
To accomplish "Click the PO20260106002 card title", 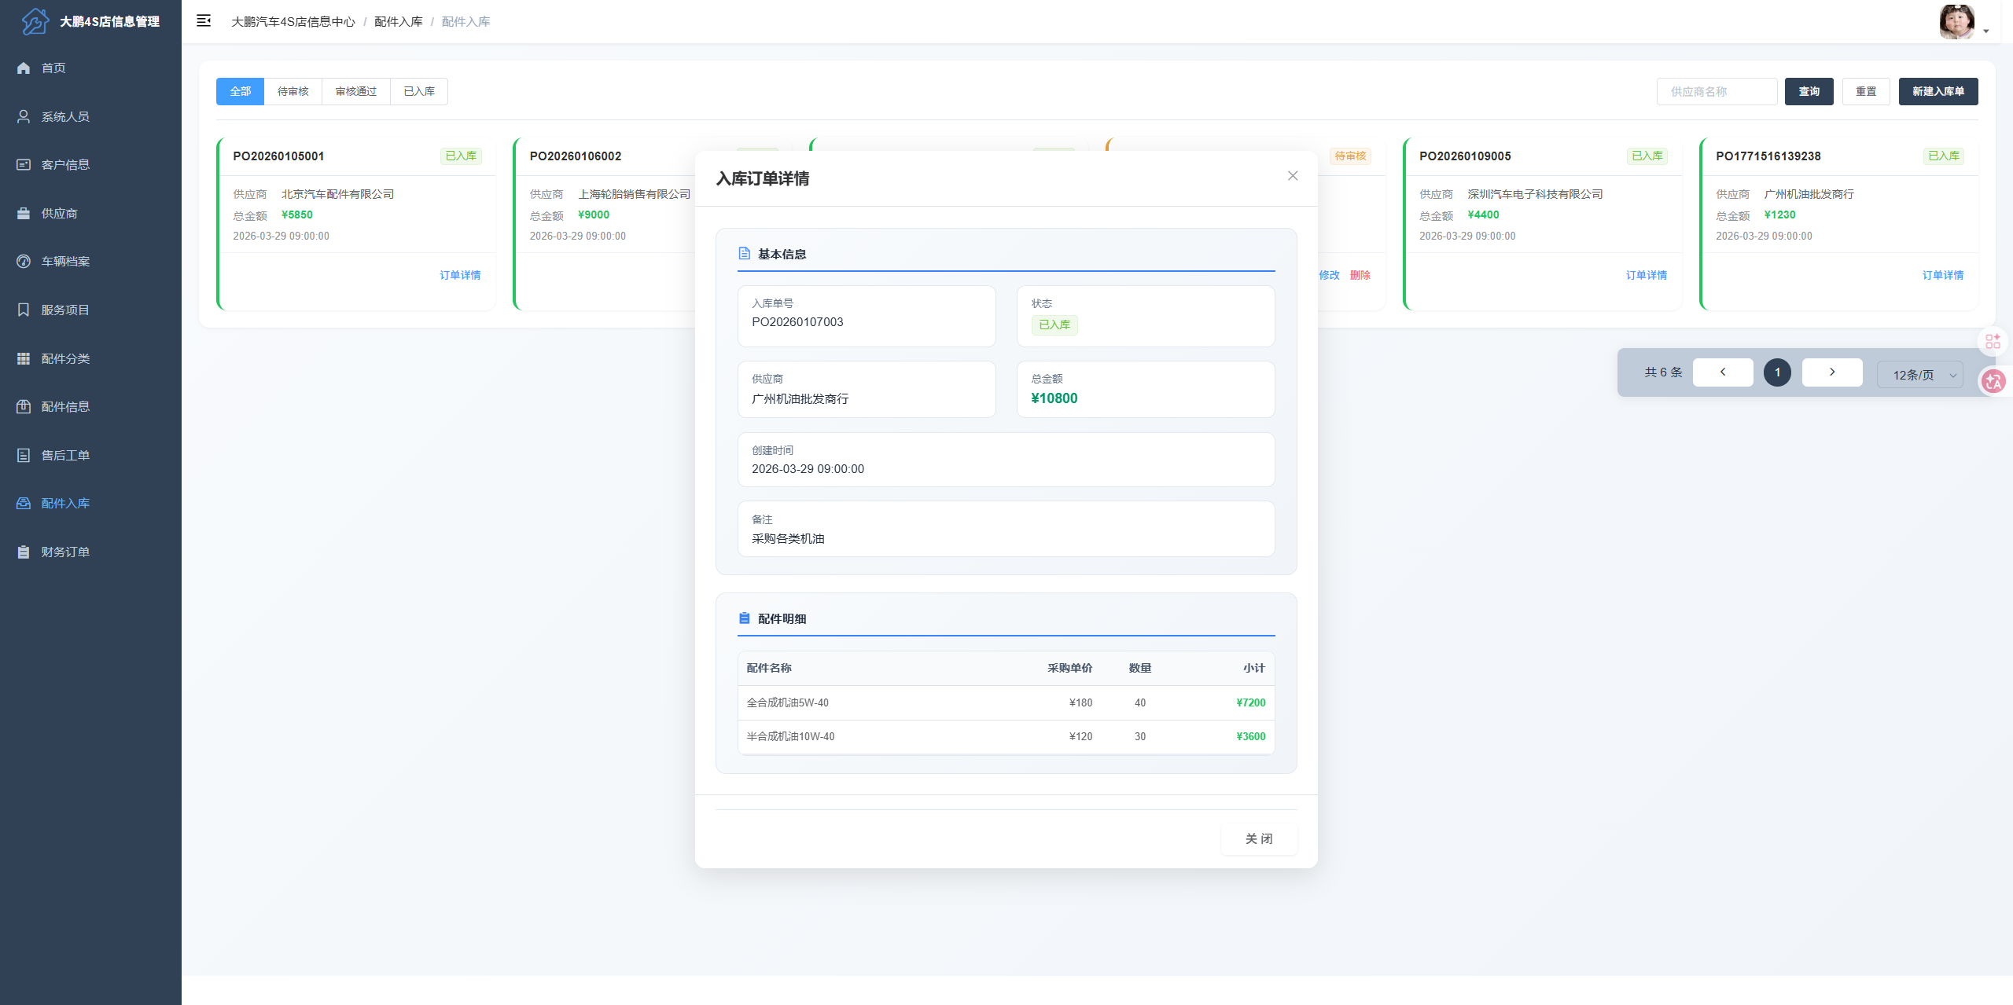I will coord(576,156).
